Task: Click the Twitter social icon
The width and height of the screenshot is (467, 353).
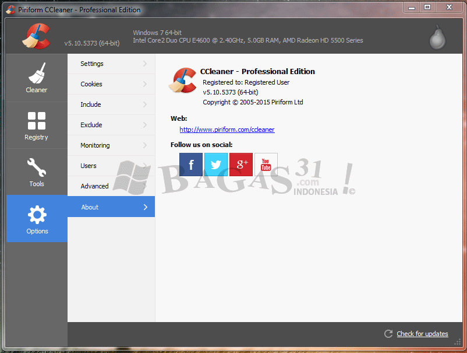Action: pyautogui.click(x=216, y=165)
